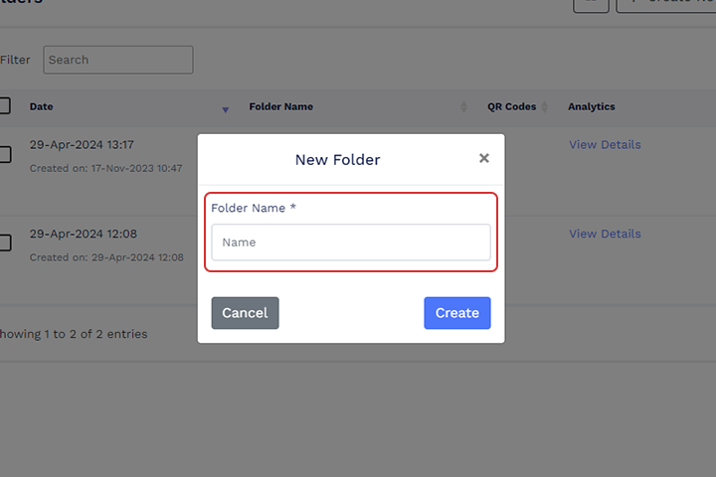716x477 pixels.
Task: Click the 29-Apr-2024 13:17 date text
Action: click(x=82, y=145)
